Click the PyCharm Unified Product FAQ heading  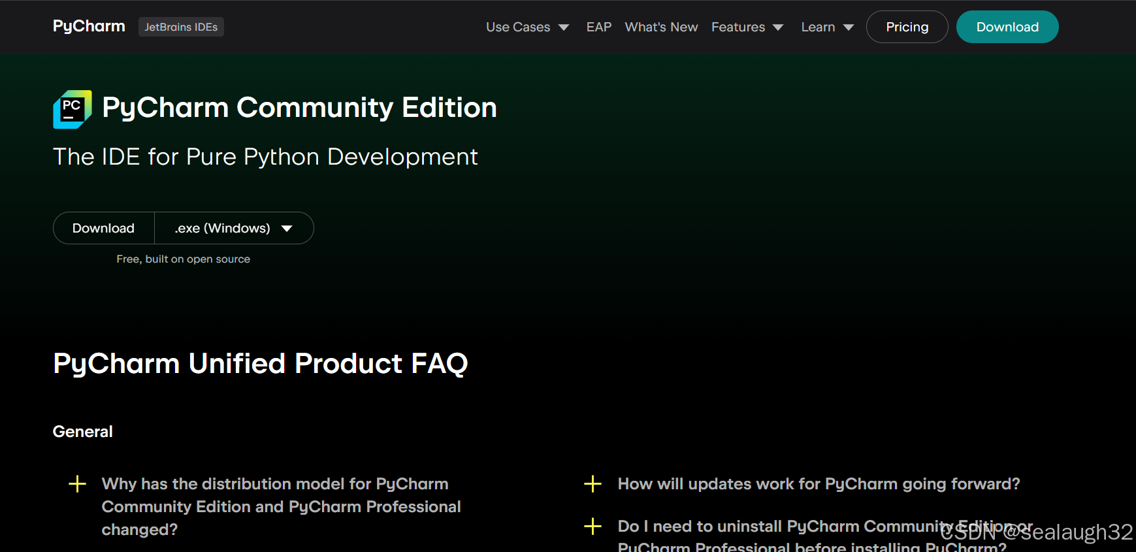click(261, 363)
